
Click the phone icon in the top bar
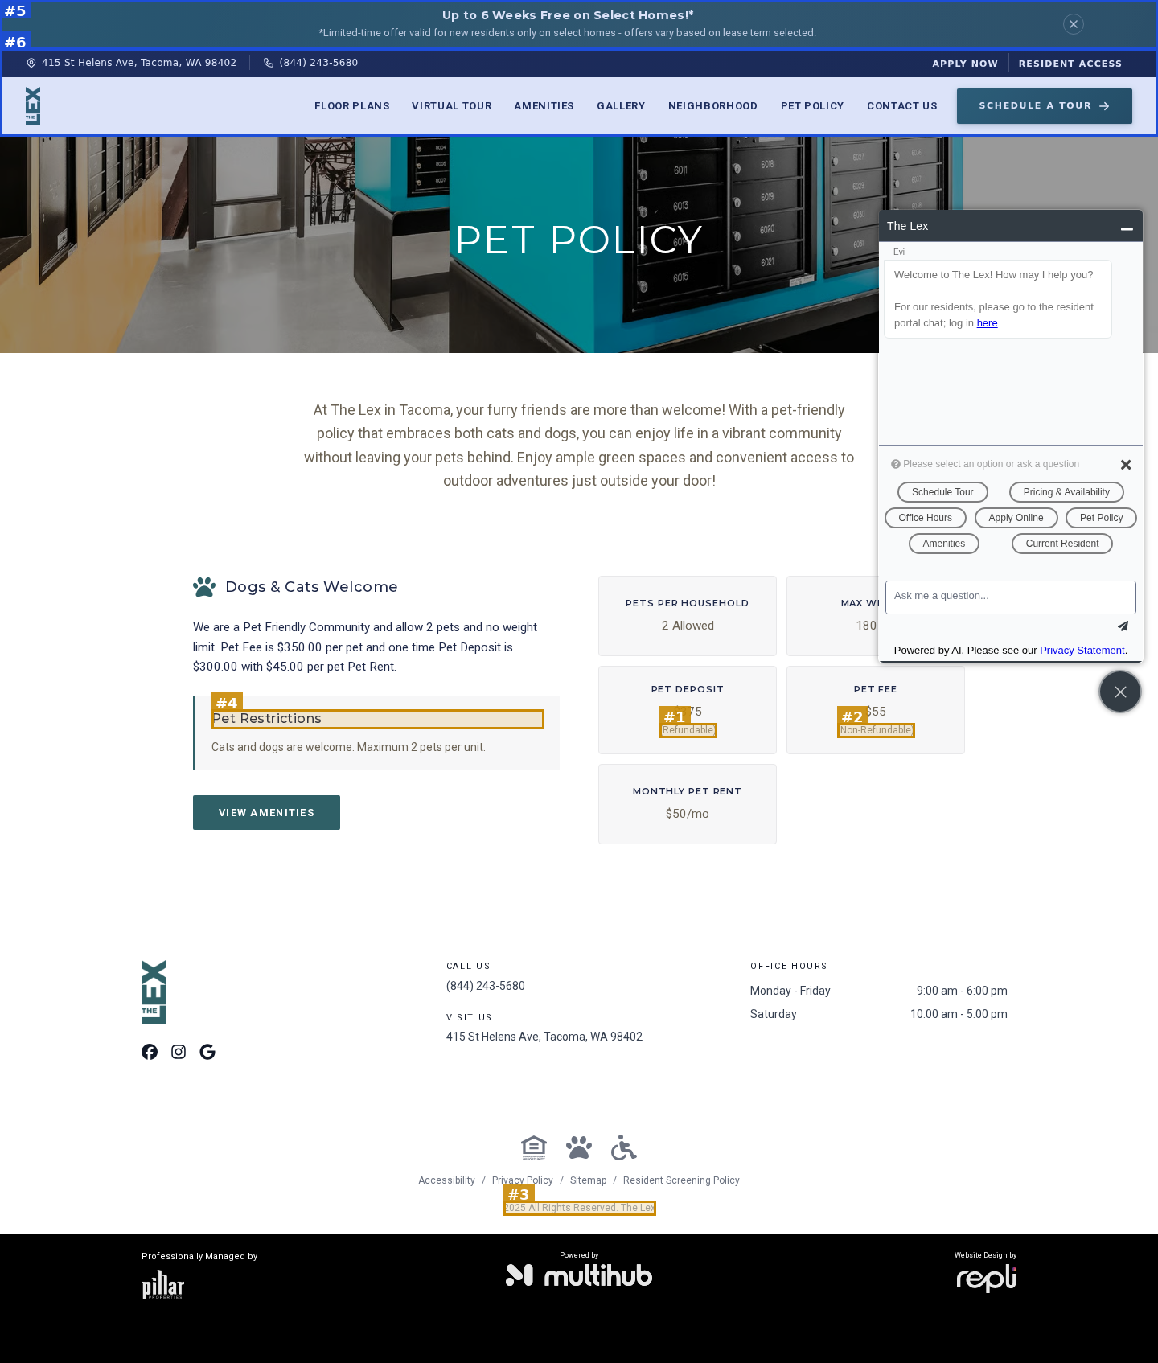point(269,63)
